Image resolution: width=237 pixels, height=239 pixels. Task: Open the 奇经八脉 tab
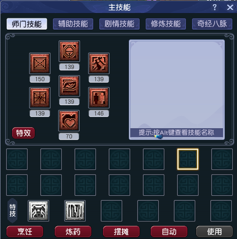pos(212,24)
